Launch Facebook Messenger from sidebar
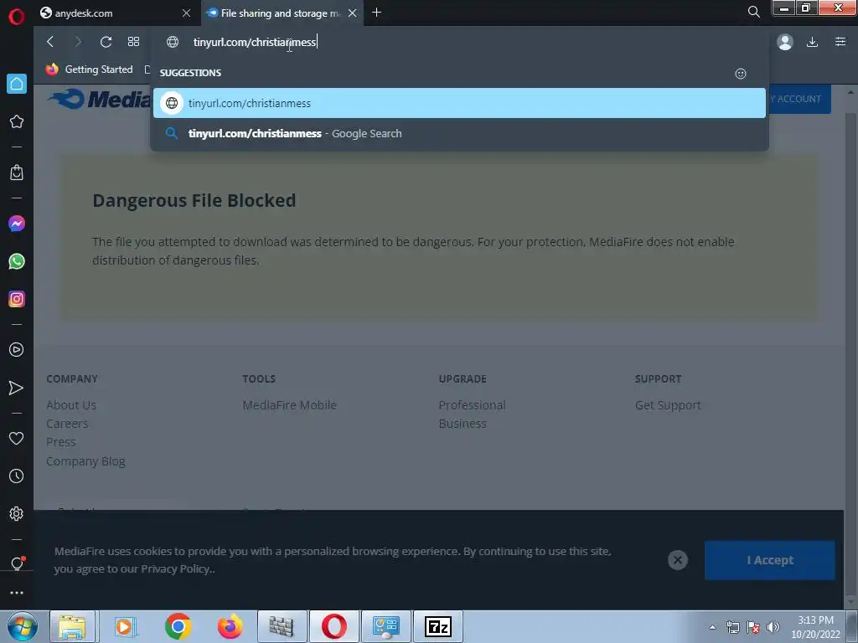The height and width of the screenshot is (643, 858). point(17,224)
